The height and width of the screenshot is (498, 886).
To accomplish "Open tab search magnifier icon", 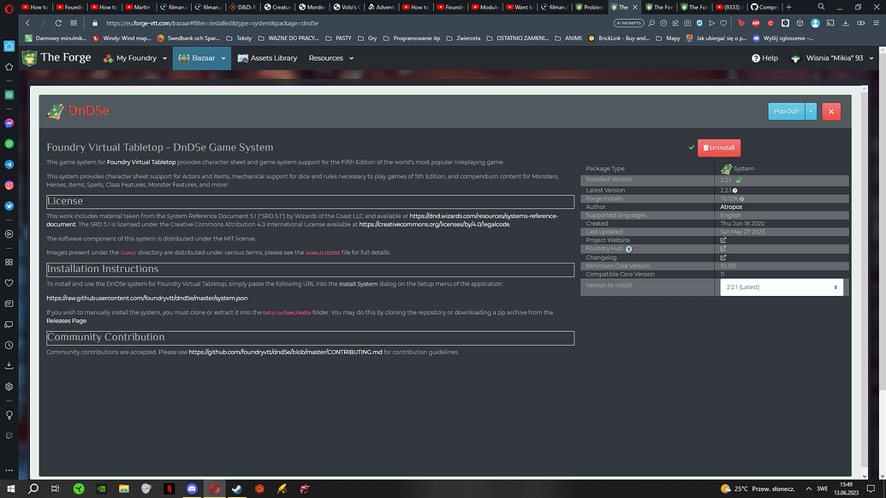I will pyautogui.click(x=821, y=7).
